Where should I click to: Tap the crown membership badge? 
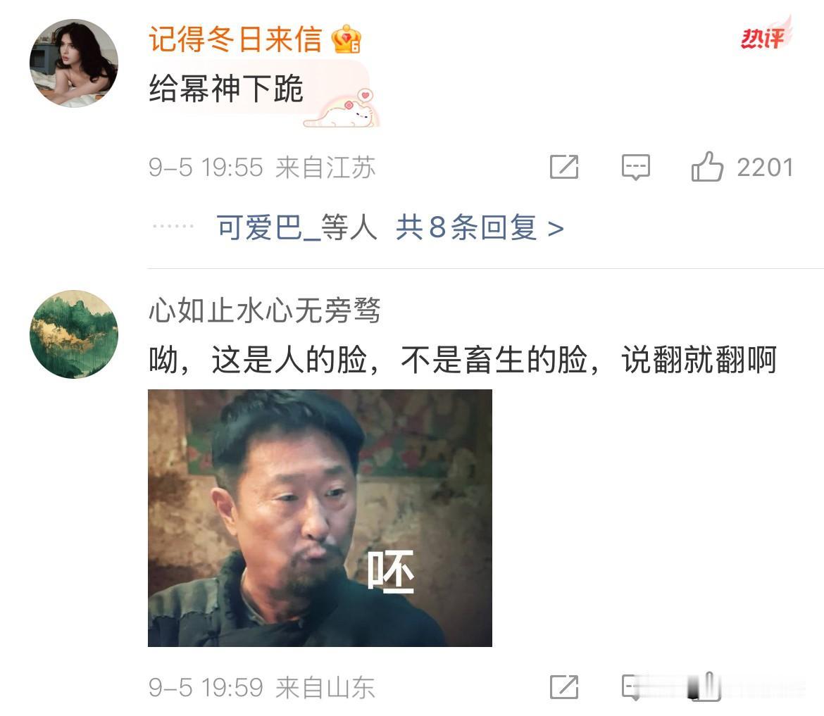(x=347, y=39)
